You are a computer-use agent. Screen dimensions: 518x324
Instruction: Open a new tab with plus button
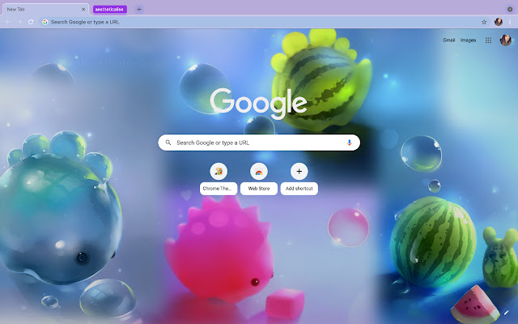point(139,10)
